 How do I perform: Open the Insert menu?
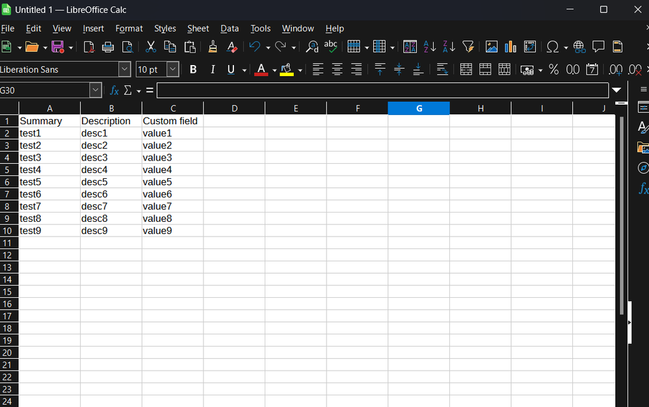coord(93,29)
